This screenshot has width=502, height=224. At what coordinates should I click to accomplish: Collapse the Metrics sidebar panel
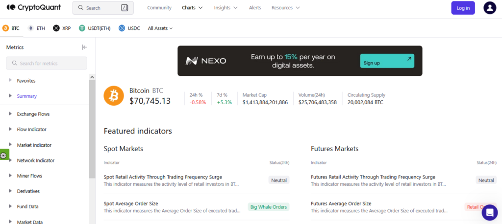tap(84, 47)
